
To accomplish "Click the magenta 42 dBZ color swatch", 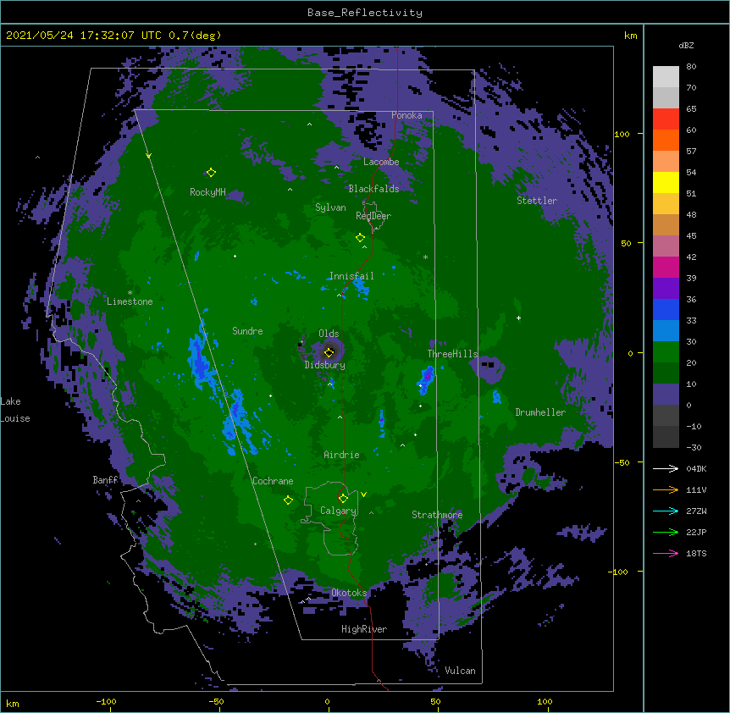I will point(666,267).
